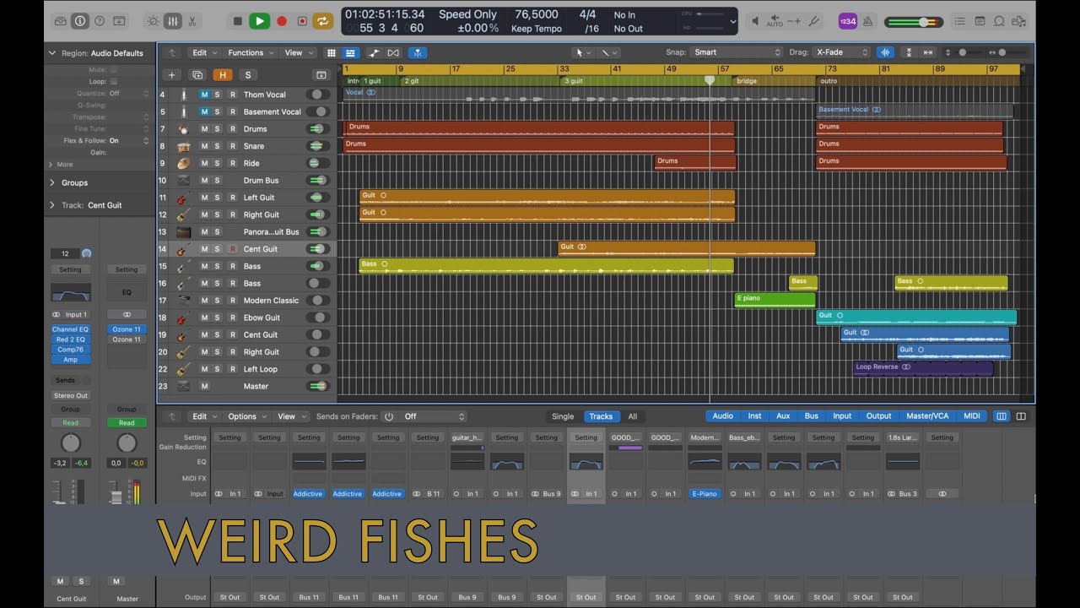Add a new track with plus button

coord(172,75)
